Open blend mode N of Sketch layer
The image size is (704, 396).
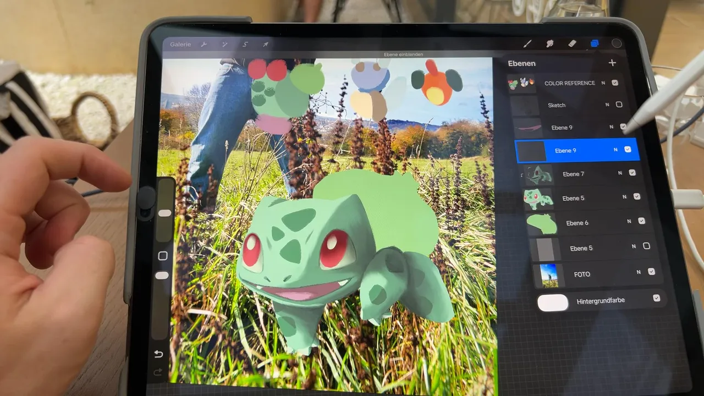click(x=607, y=105)
